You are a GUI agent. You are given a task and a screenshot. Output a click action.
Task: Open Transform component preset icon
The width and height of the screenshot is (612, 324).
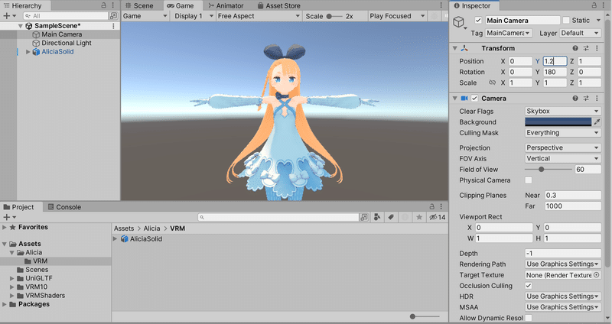coord(586,48)
